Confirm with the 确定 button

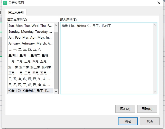(x=128, y=121)
